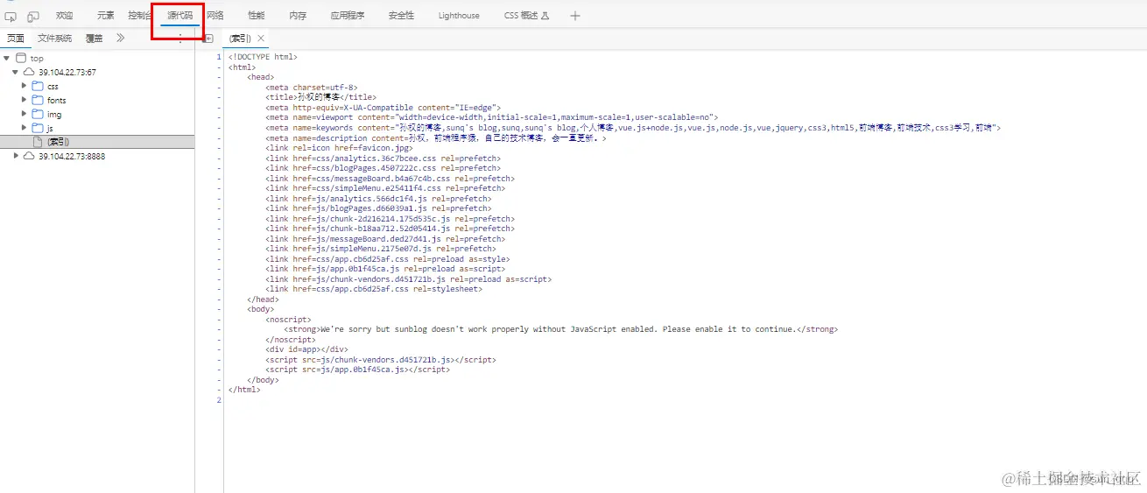The width and height of the screenshot is (1147, 493).
Task: Click the js/chunk-2d216214.175d535c.js link line
Action: click(390, 219)
